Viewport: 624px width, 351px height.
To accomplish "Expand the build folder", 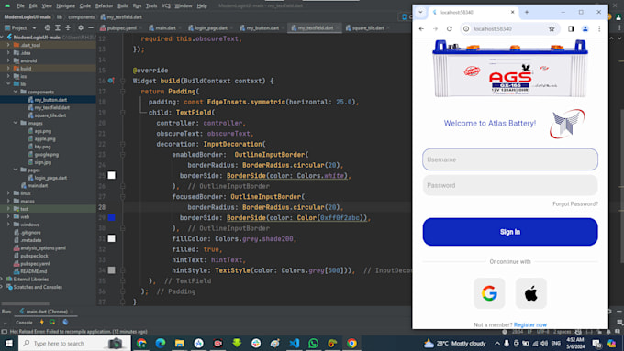I will (x=8, y=69).
